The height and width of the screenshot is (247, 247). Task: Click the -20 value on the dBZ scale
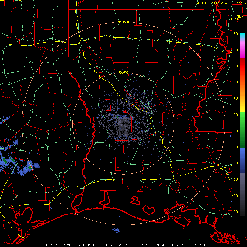pyautogui.click(x=235, y=195)
